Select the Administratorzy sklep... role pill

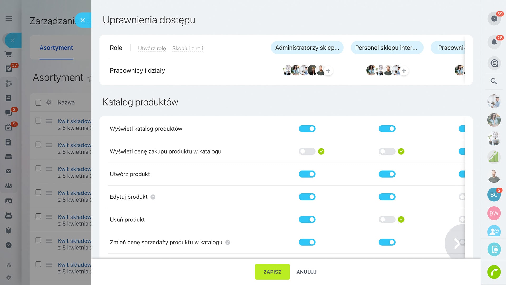(x=307, y=48)
